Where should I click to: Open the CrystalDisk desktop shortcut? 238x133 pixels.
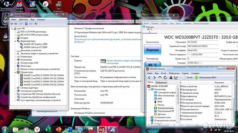[32, 6]
